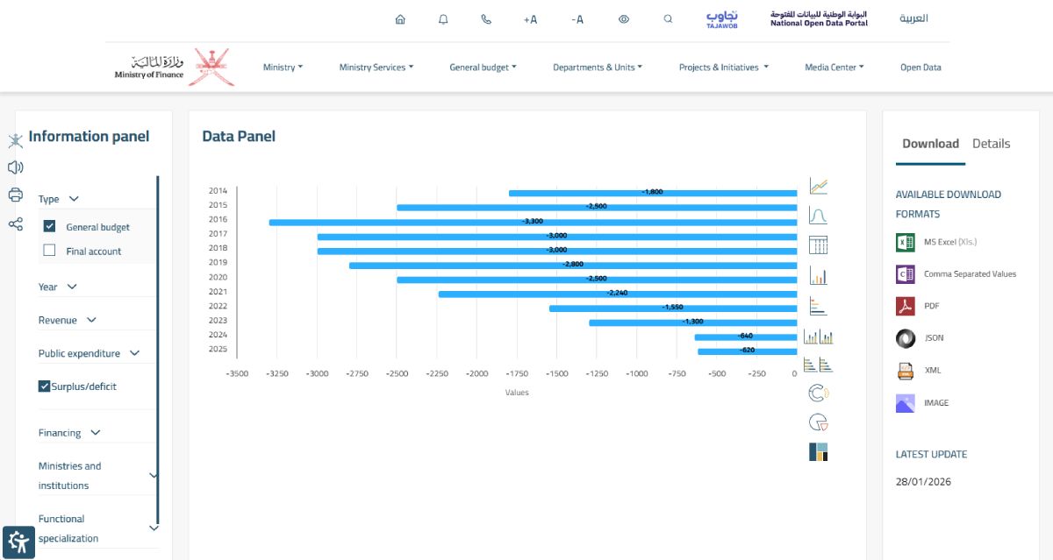Expand the Financing filter section
Screen dimensions: 1053x560
(x=69, y=432)
